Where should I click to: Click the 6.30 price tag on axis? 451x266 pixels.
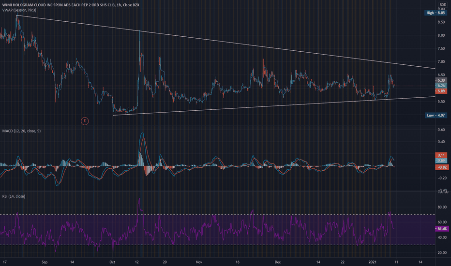441,80
